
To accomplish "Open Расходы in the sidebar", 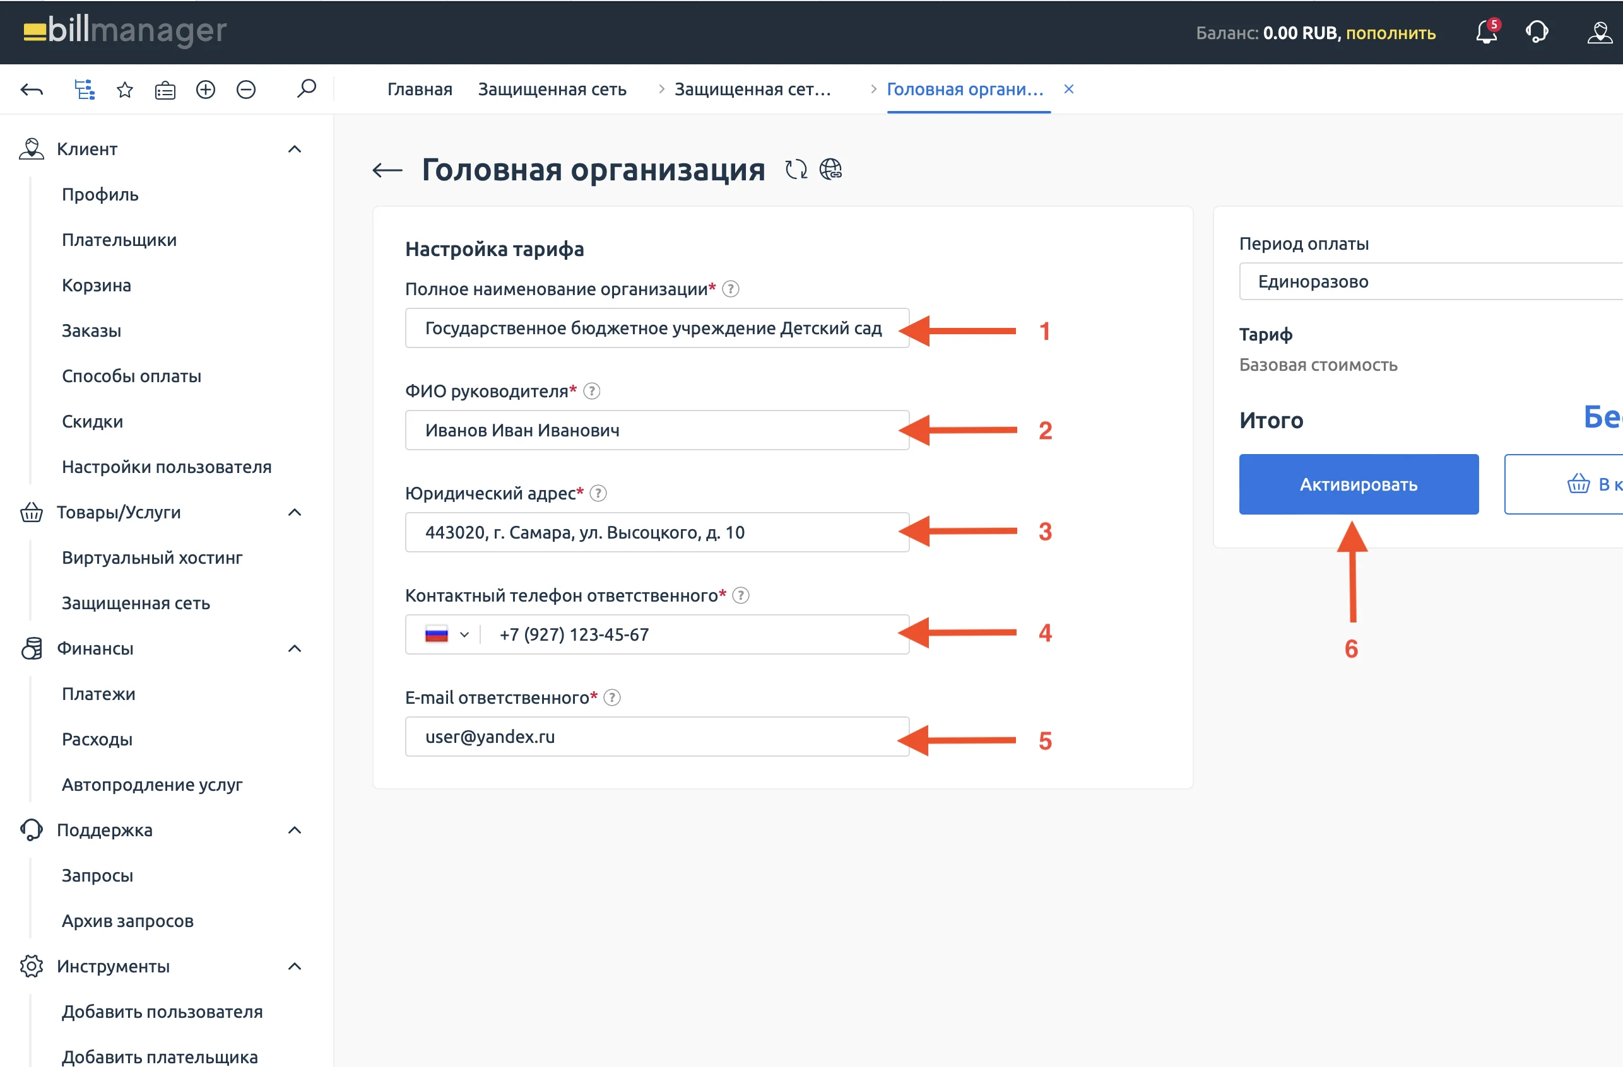I will [x=98, y=739].
